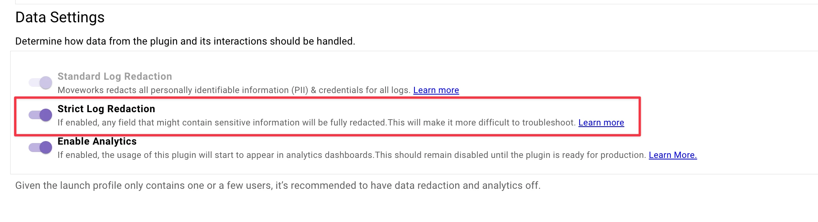The width and height of the screenshot is (818, 222).
Task: Open Learn more link for Standard Log Redaction
Action: 436,90
